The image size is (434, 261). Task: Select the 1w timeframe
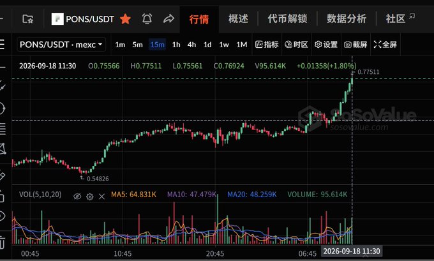(x=224, y=45)
